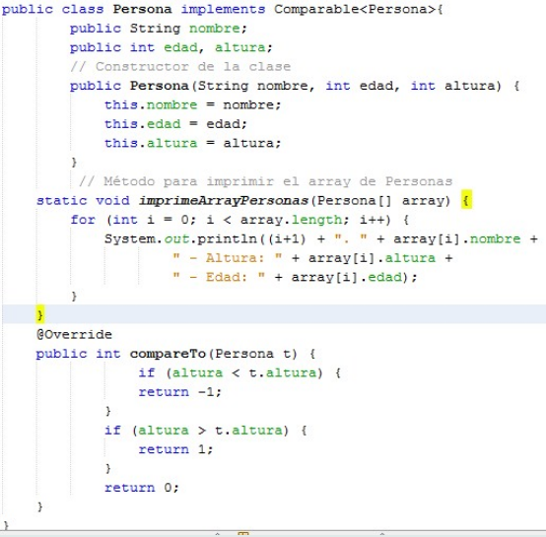Viewport: 546px width, 537px height.
Task: Click the line 'return 1;'
Action: click(175, 449)
